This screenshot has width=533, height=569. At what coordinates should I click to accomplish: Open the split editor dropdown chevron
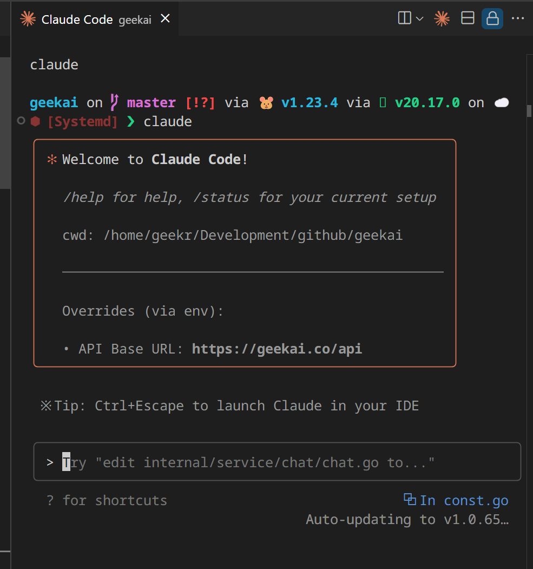pos(419,18)
